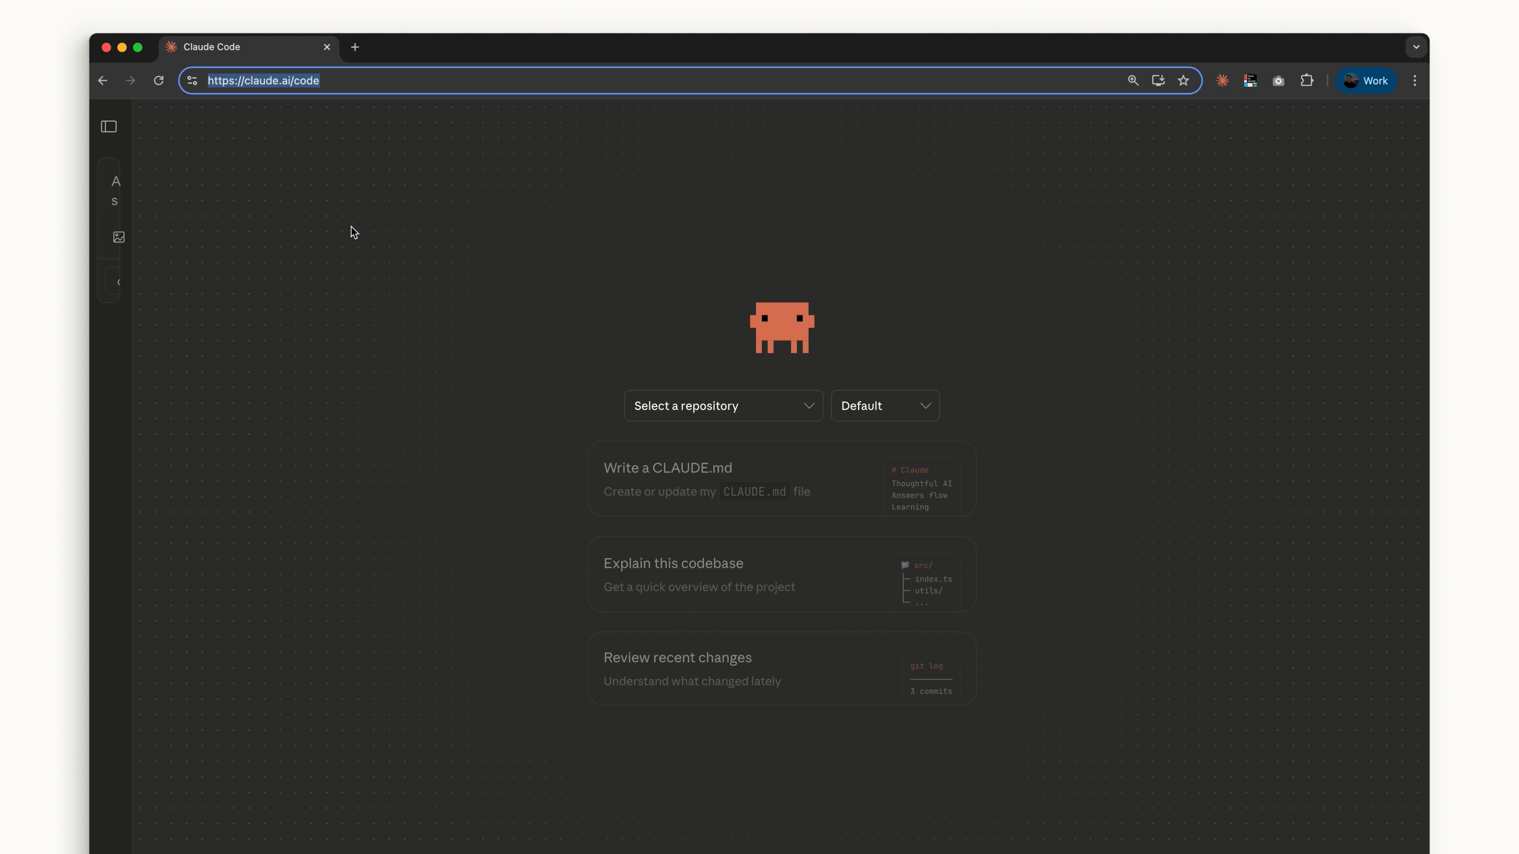Open the Extensions puzzle-piece menu
This screenshot has height=854, width=1519.
(1307, 81)
